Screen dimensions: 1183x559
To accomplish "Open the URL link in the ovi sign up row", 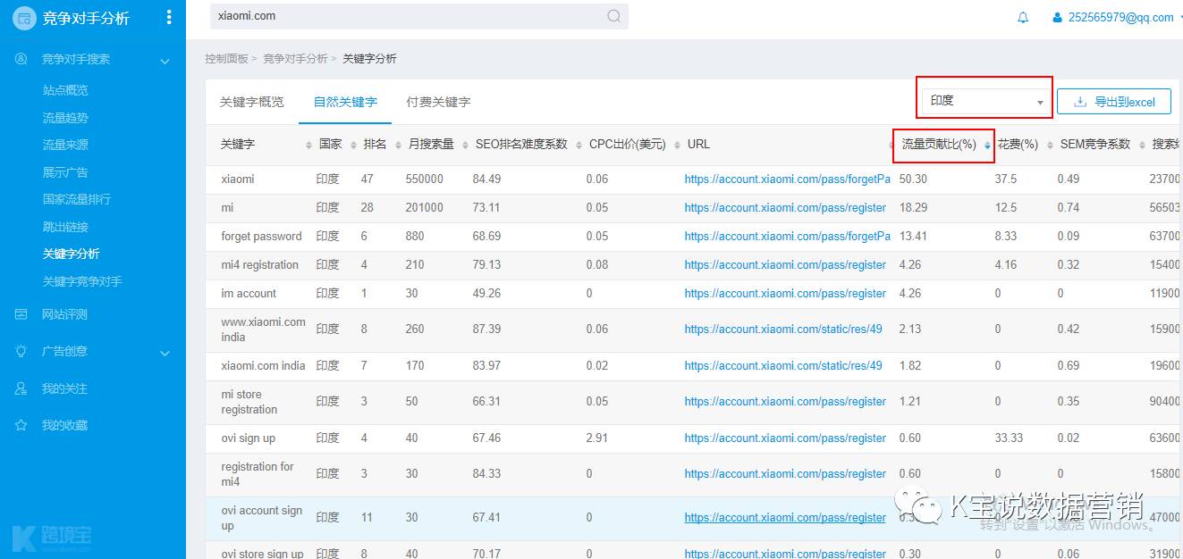I will click(x=785, y=438).
